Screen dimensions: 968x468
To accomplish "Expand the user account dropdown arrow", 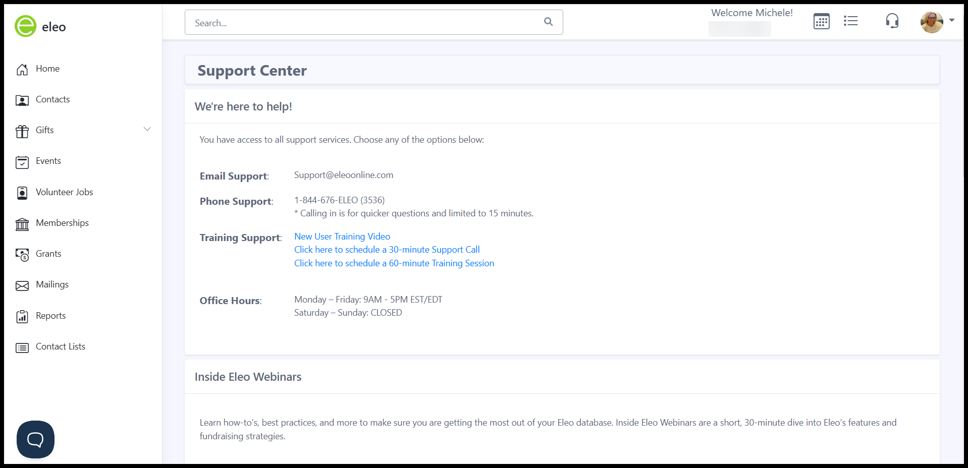I will pyautogui.click(x=952, y=21).
